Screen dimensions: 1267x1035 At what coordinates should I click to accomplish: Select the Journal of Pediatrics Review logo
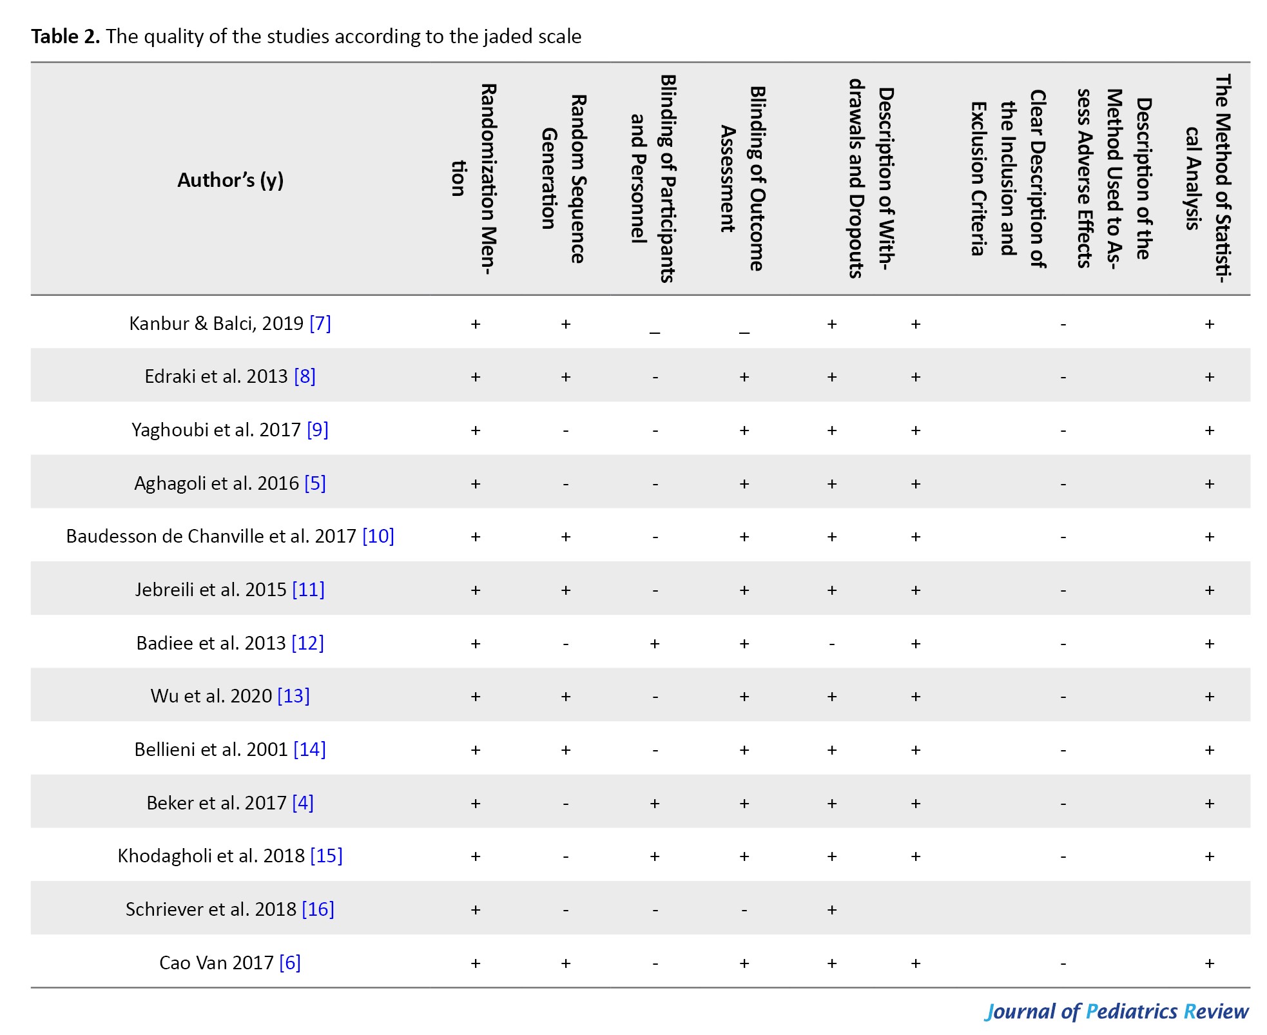click(x=1117, y=1011)
